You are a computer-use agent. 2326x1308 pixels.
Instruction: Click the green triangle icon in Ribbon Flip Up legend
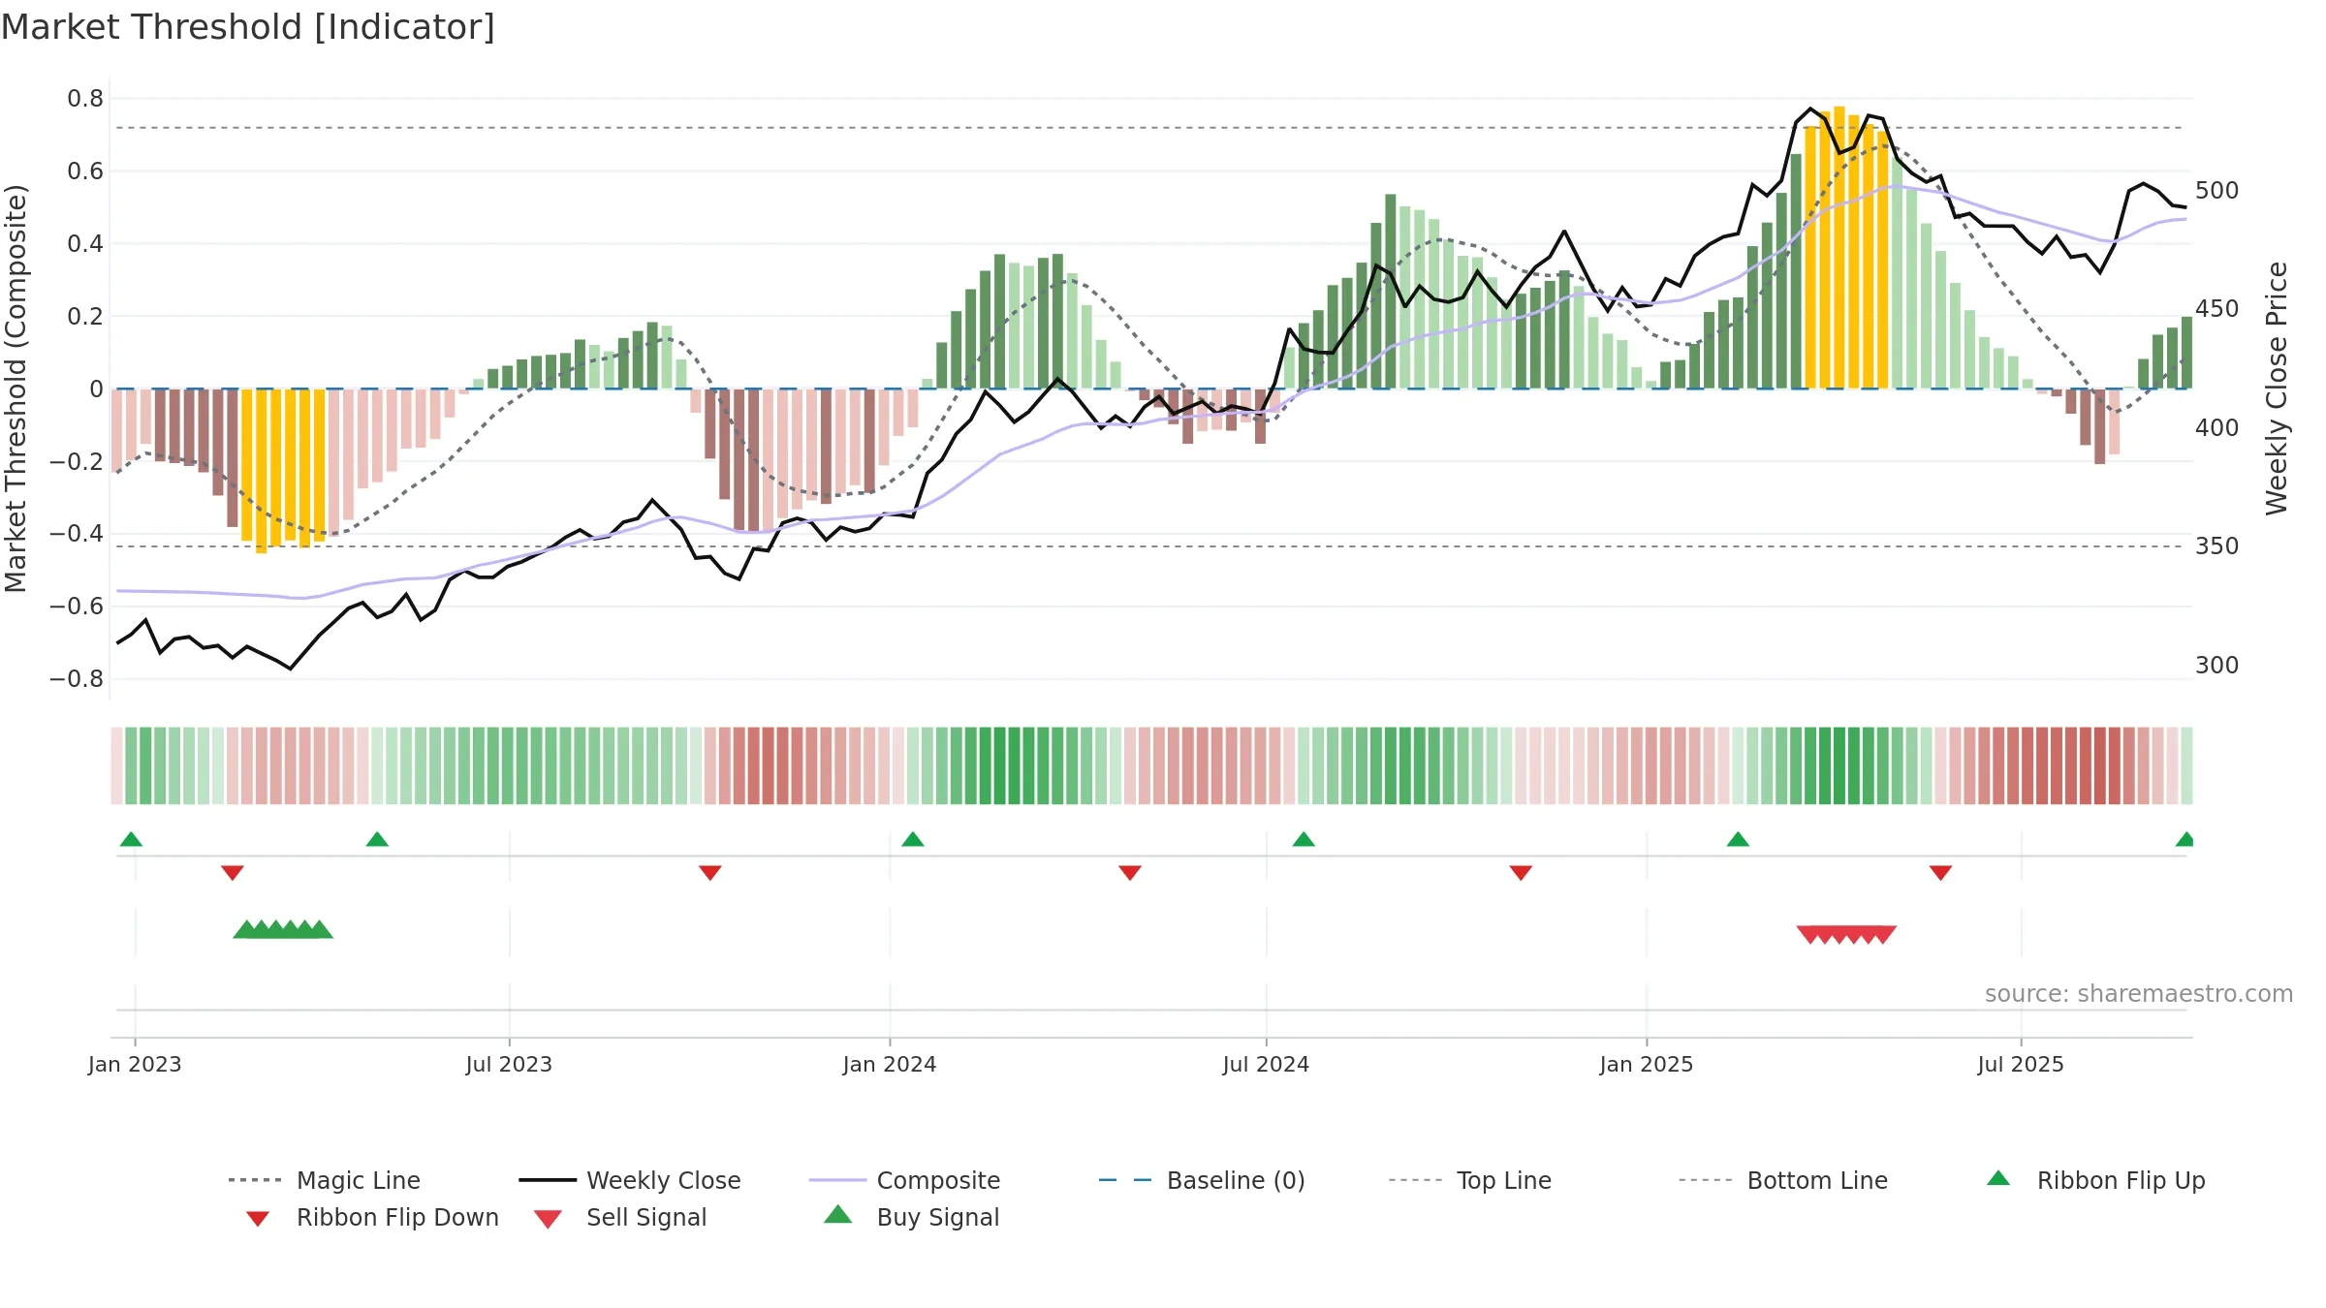click(x=1998, y=1178)
